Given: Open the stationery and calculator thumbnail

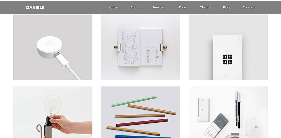Looking at the screenshot, I should 228,112.
